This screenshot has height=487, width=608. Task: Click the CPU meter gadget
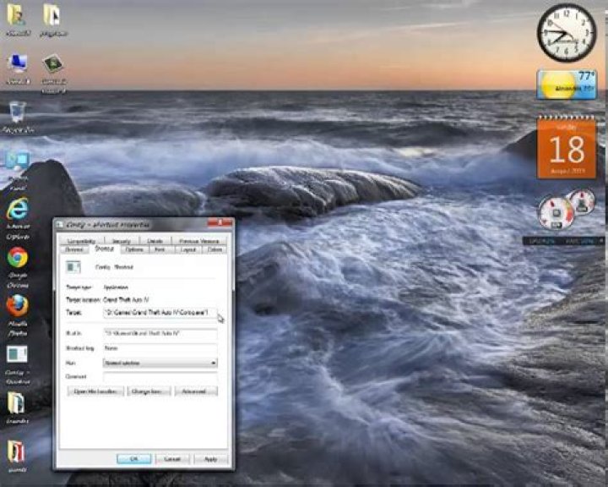557,212
